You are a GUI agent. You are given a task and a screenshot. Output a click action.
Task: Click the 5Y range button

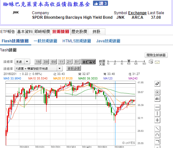coord(77,62)
